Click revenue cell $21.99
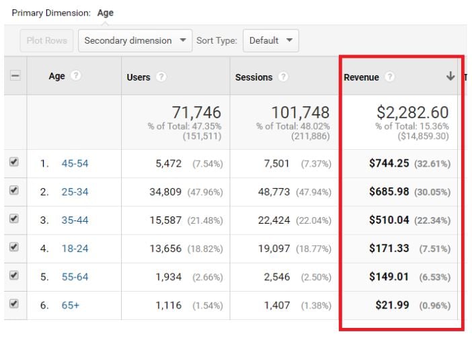Viewport: 472px width, 338px height. coord(392,305)
